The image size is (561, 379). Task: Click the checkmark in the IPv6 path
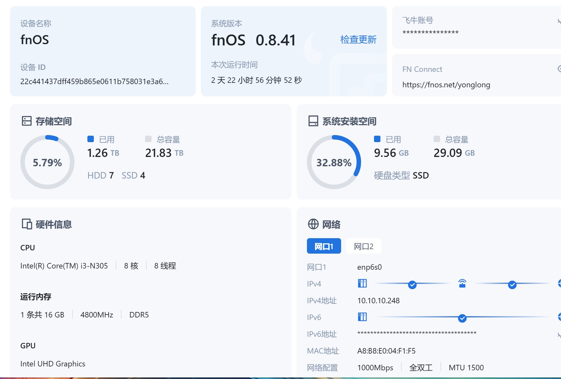pos(462,318)
